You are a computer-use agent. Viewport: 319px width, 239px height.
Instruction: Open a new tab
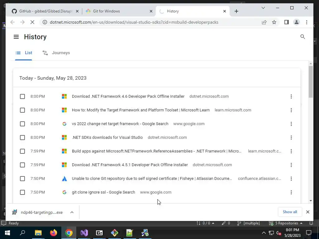[236, 11]
